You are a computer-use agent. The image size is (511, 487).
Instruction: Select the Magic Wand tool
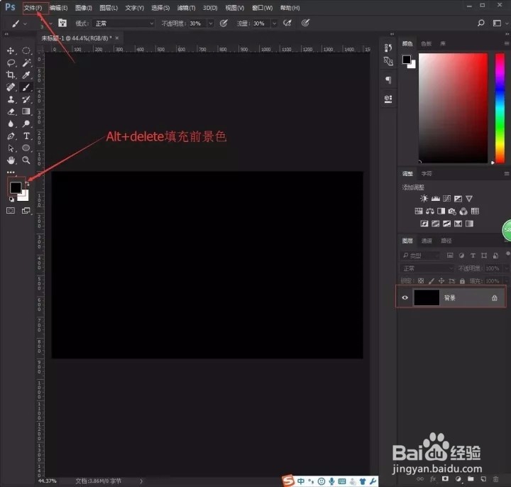click(26, 62)
